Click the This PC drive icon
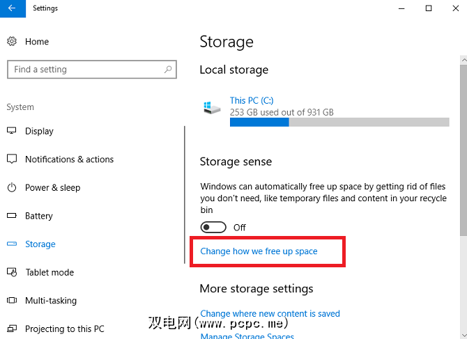Viewport: 467px width, 339px height. click(212, 108)
